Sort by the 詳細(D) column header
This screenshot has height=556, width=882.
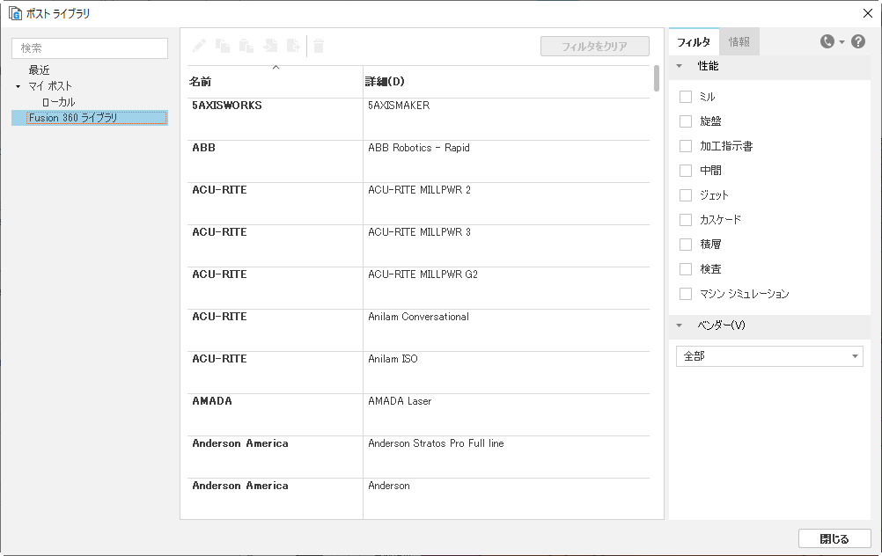pyautogui.click(x=506, y=82)
